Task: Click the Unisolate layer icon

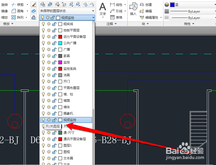Action: (x=78, y=5)
